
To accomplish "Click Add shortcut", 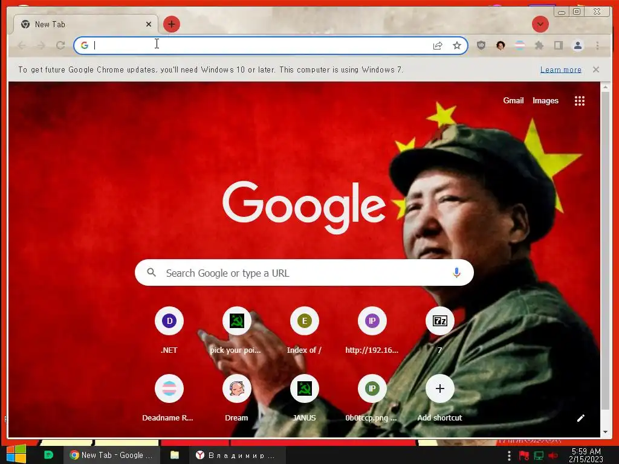I will (x=440, y=399).
